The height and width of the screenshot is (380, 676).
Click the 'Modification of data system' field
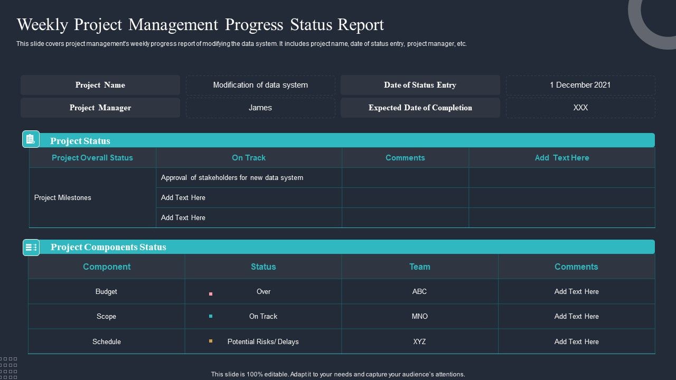point(260,85)
